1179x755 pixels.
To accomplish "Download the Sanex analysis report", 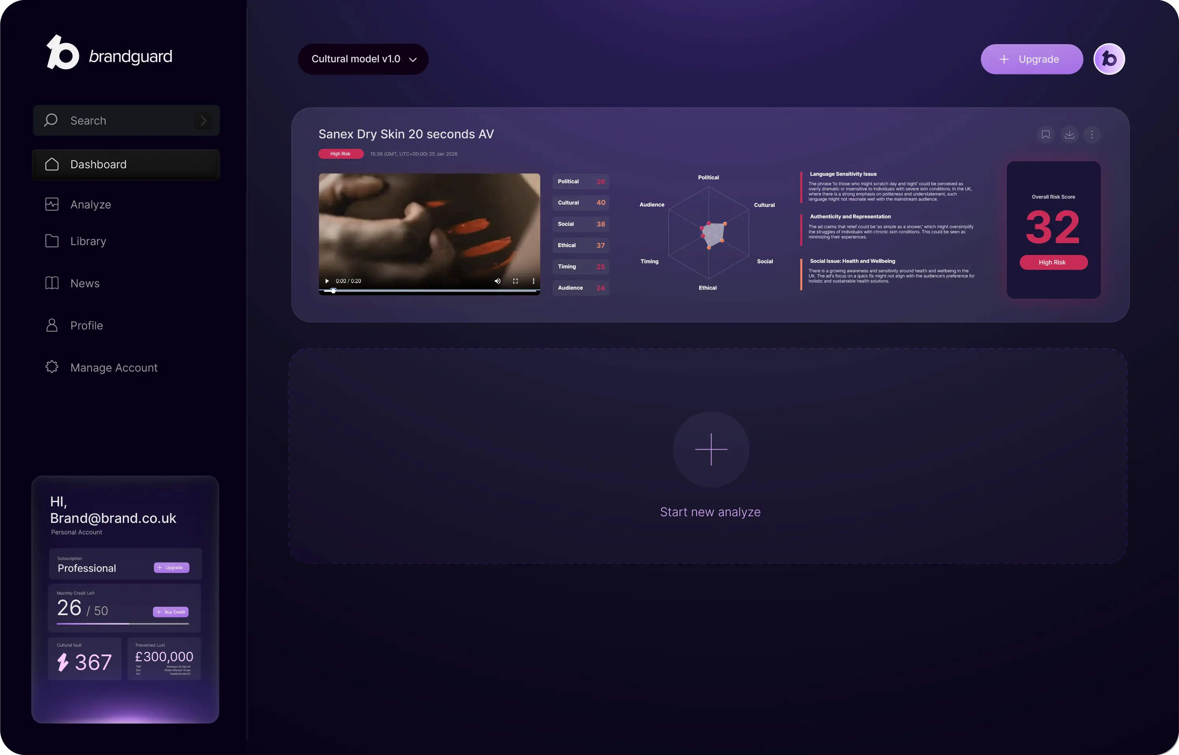I will (1069, 134).
